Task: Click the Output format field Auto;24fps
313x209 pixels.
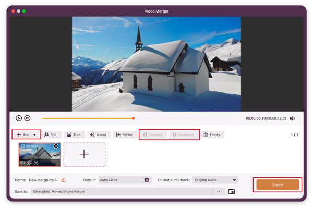Action: coord(125,180)
